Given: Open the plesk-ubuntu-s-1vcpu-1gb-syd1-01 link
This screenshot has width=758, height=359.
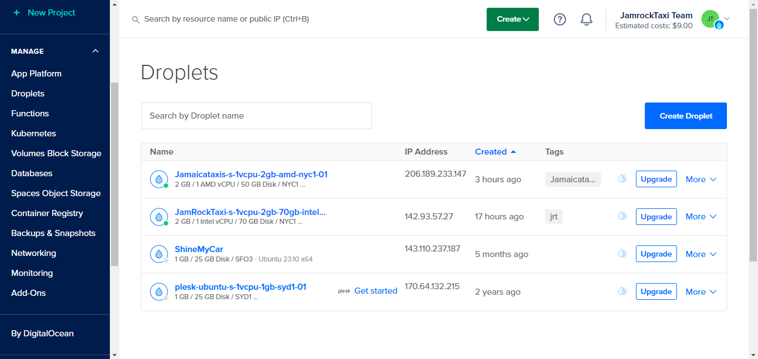Looking at the screenshot, I should (241, 287).
